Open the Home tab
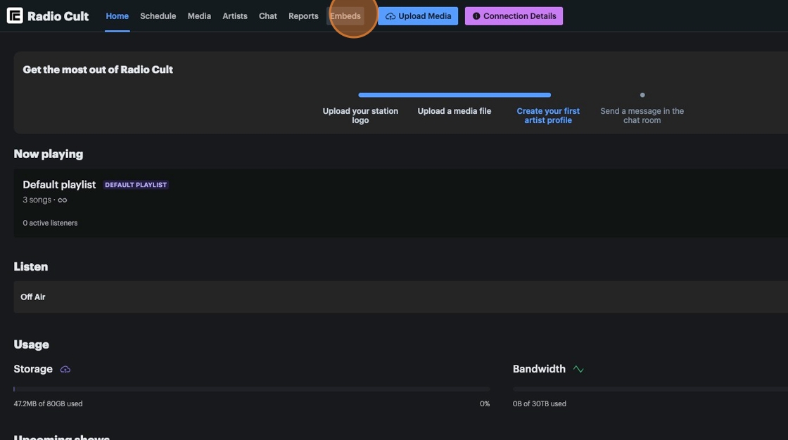Screen dimensions: 788x440 pos(117,16)
